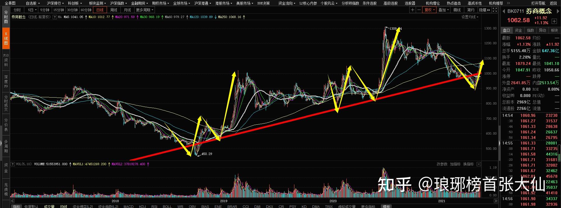Viewport: 561px width, 208px height.
Task: Open 资金 sidebar panel
Action: [6, 168]
